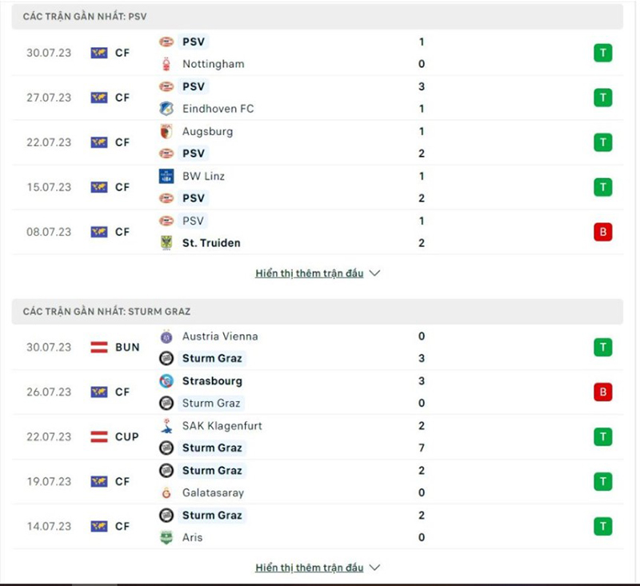Image resolution: width=640 pixels, height=586 pixels.
Task: Click the Austria flag beside the BUN match
Action: (x=99, y=347)
